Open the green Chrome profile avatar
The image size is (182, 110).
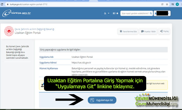coord(177,5)
